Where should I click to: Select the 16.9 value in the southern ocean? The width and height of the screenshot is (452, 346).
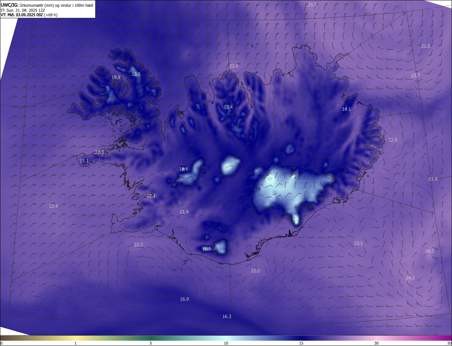pos(184,299)
